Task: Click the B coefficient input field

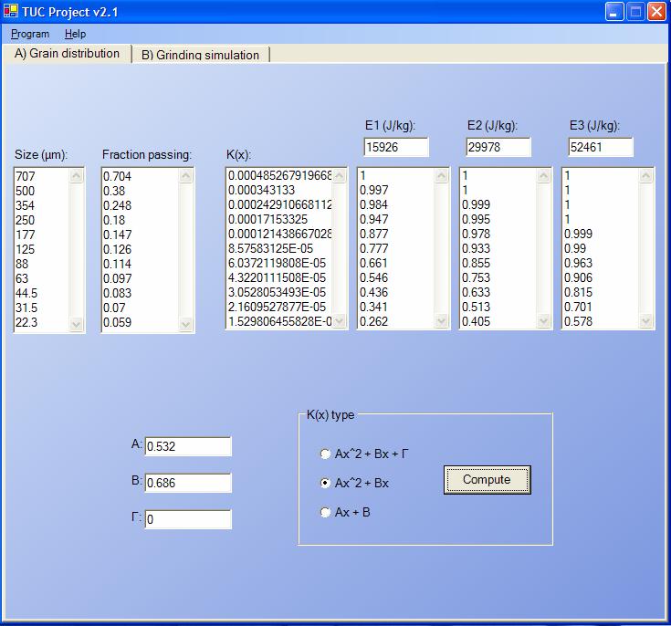Action: coord(188,483)
